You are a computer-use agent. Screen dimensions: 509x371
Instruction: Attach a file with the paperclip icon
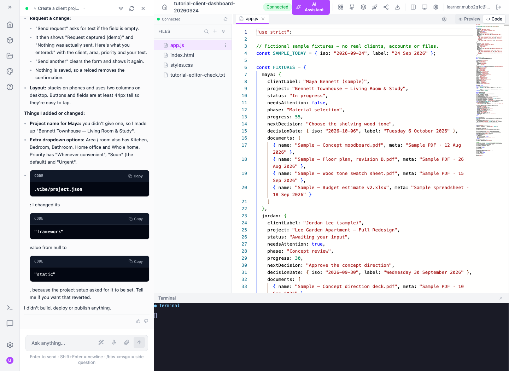click(x=127, y=342)
